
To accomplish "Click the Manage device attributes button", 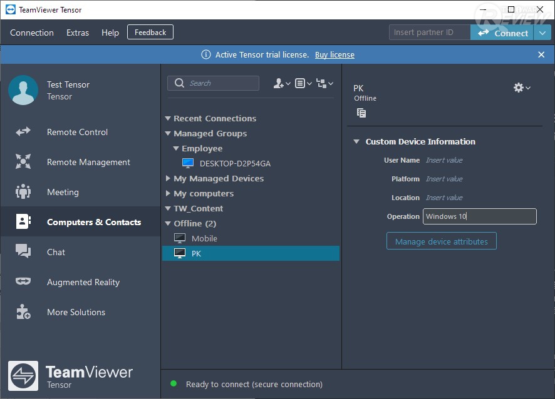I will (x=442, y=241).
